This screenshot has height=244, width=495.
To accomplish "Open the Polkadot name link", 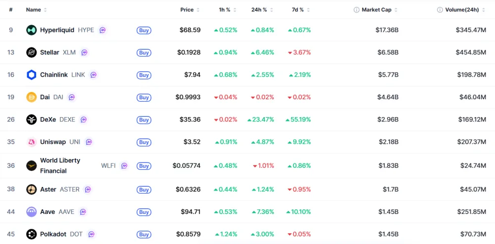I will [53, 234].
